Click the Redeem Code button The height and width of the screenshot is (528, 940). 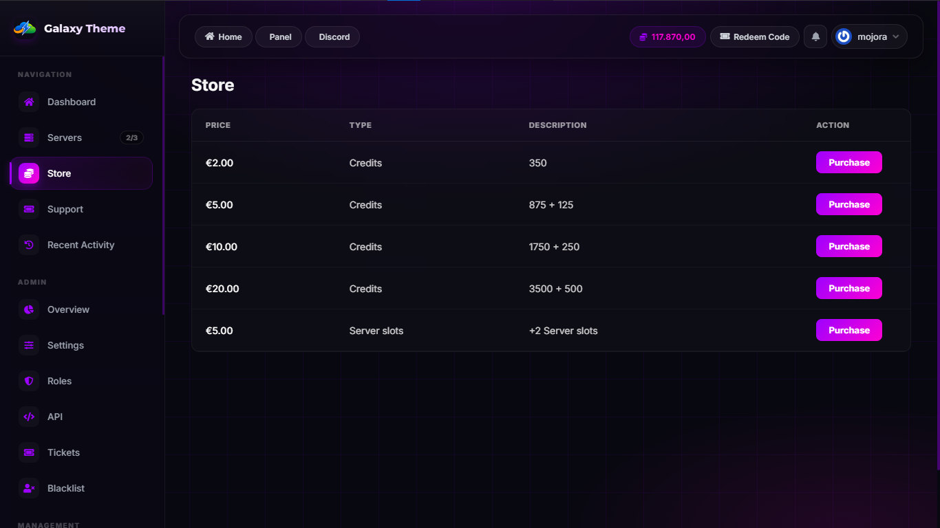click(x=754, y=37)
